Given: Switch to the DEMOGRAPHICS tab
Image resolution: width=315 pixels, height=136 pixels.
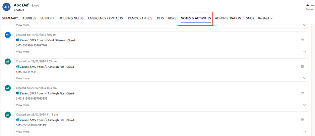Looking at the screenshot, I should coord(140,18).
